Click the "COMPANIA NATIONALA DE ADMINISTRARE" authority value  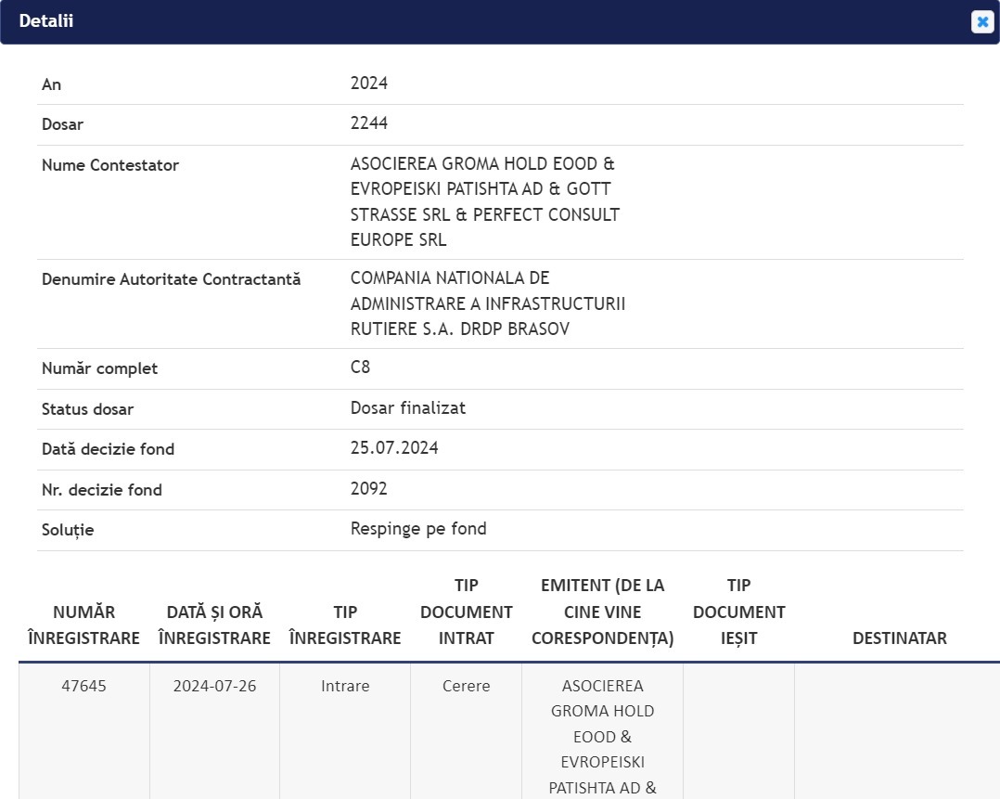coord(488,303)
